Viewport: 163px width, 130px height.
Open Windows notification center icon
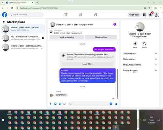click(159, 120)
